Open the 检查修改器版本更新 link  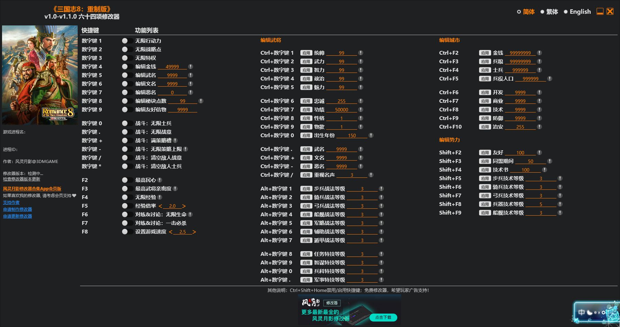(22, 179)
